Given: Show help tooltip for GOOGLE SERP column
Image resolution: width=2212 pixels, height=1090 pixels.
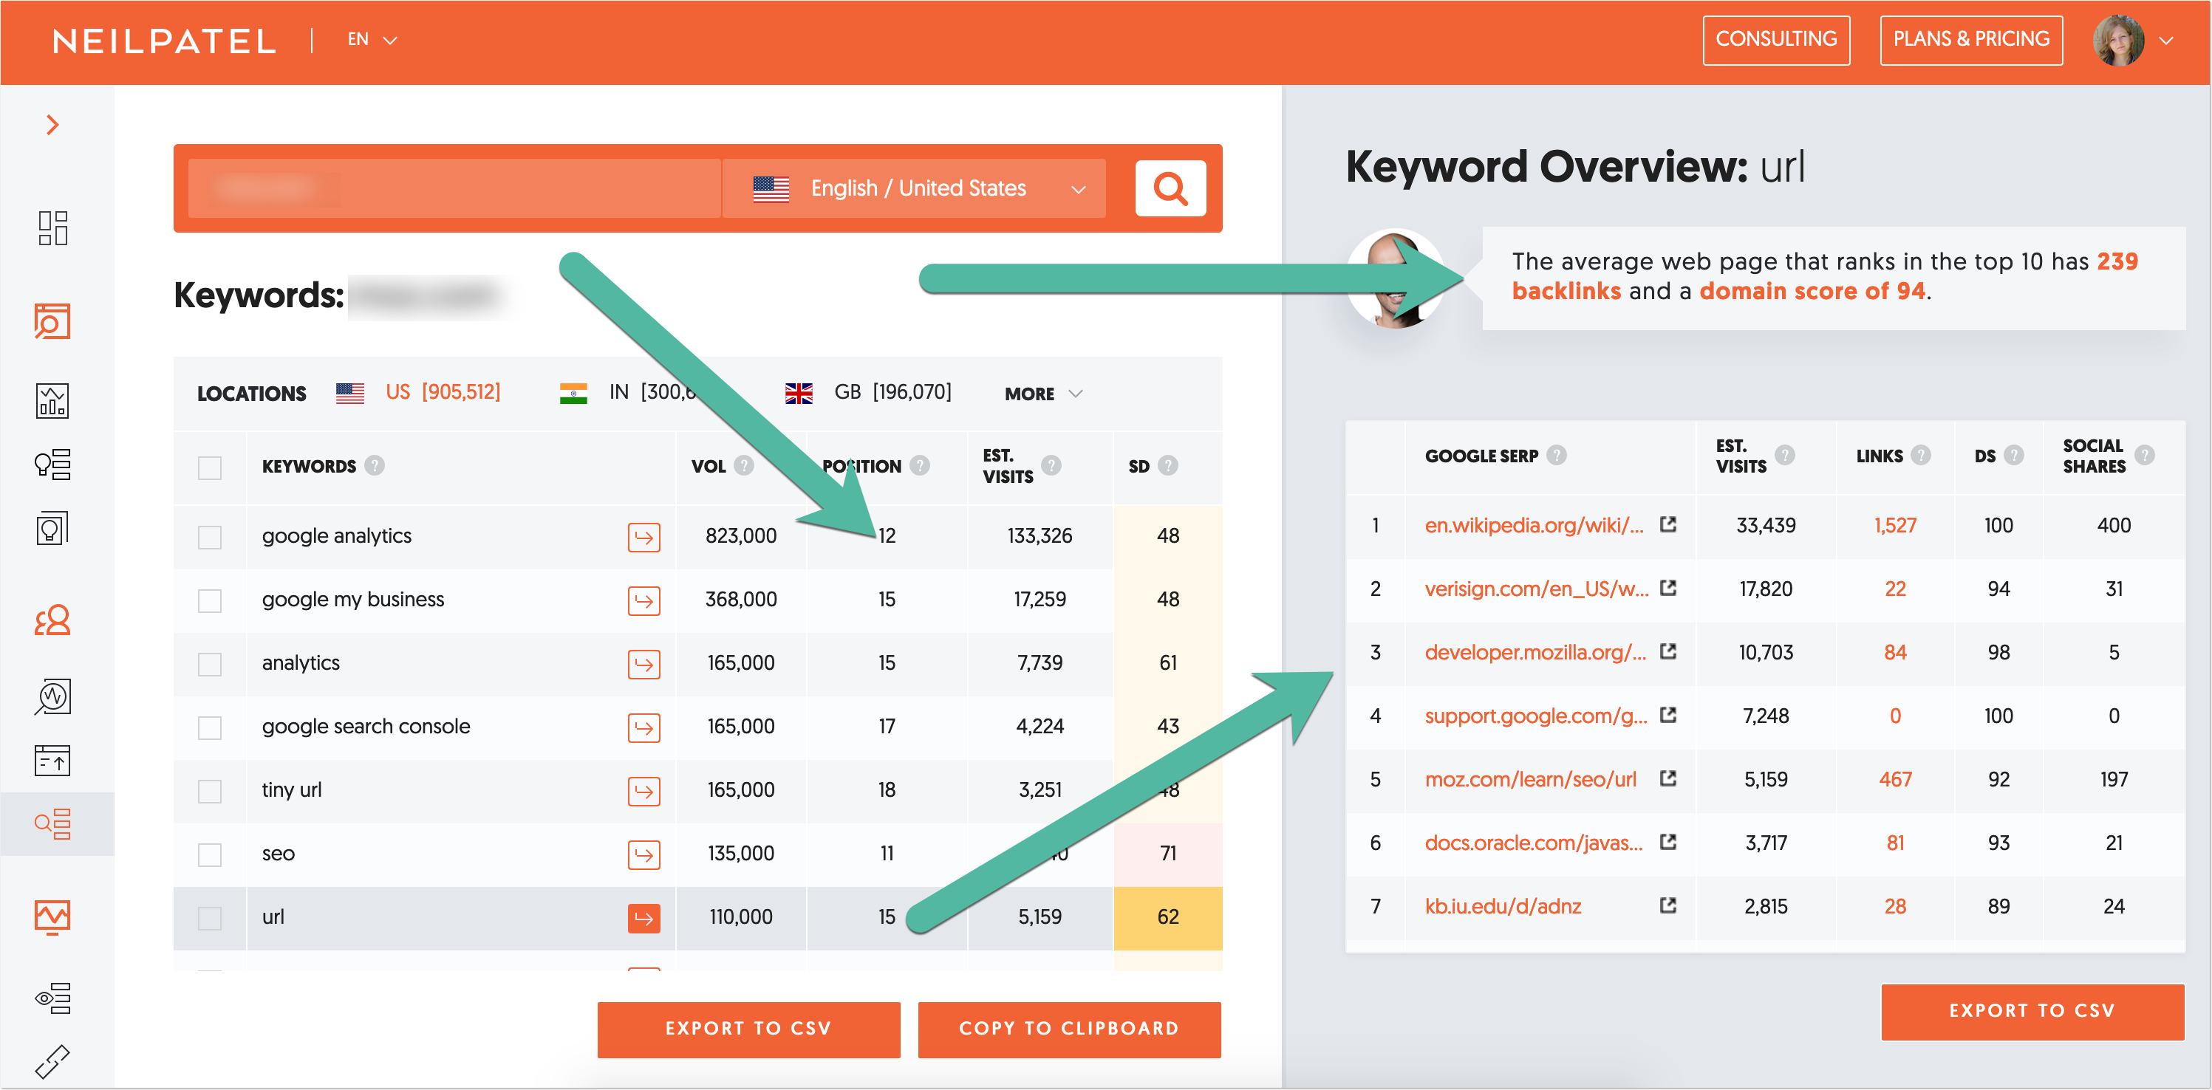Looking at the screenshot, I should 1557,455.
